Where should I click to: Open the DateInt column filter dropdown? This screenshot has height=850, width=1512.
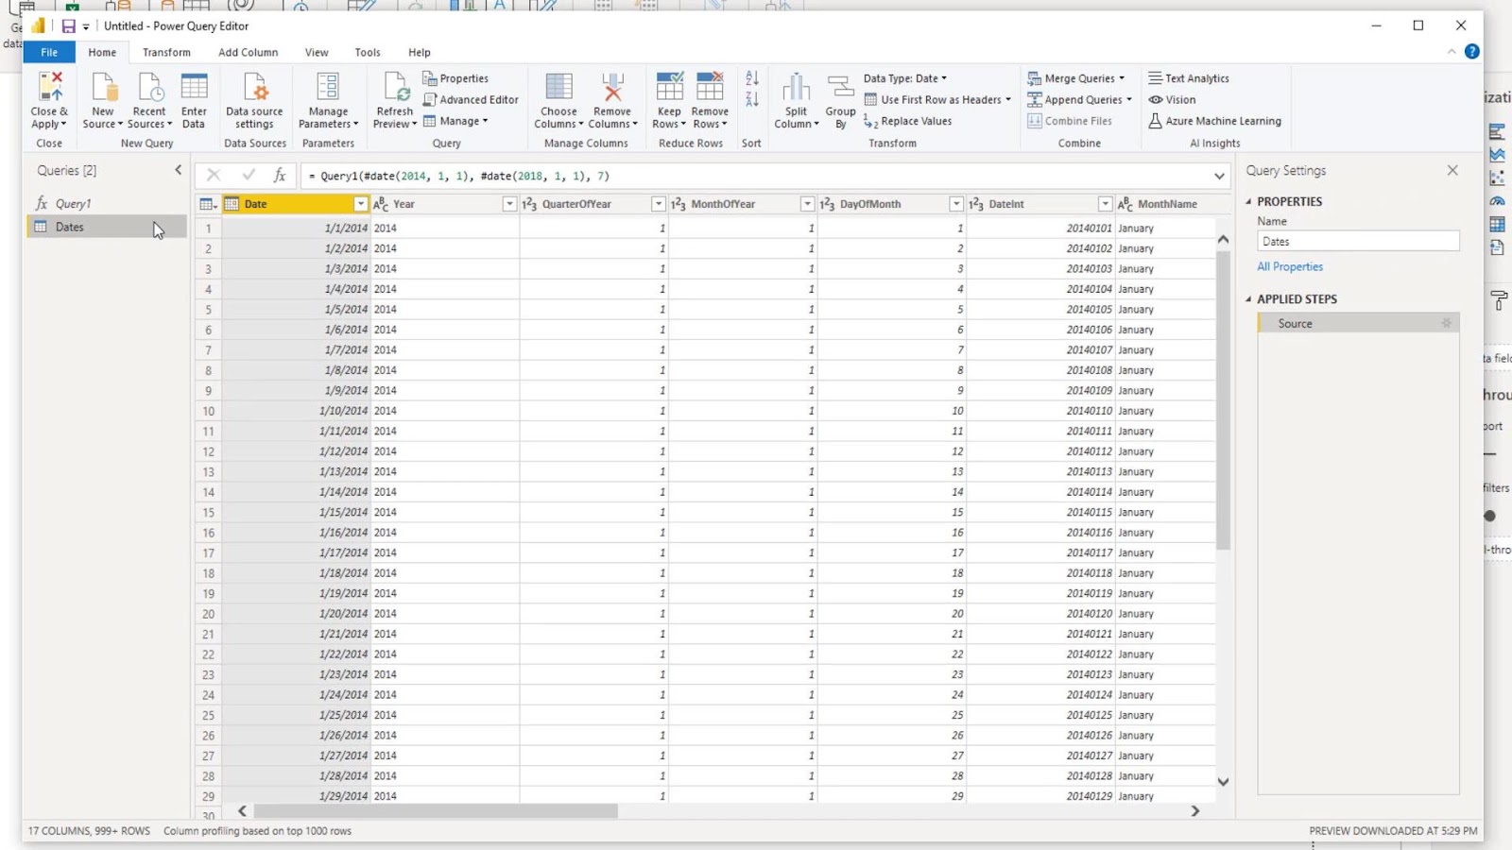click(1105, 204)
